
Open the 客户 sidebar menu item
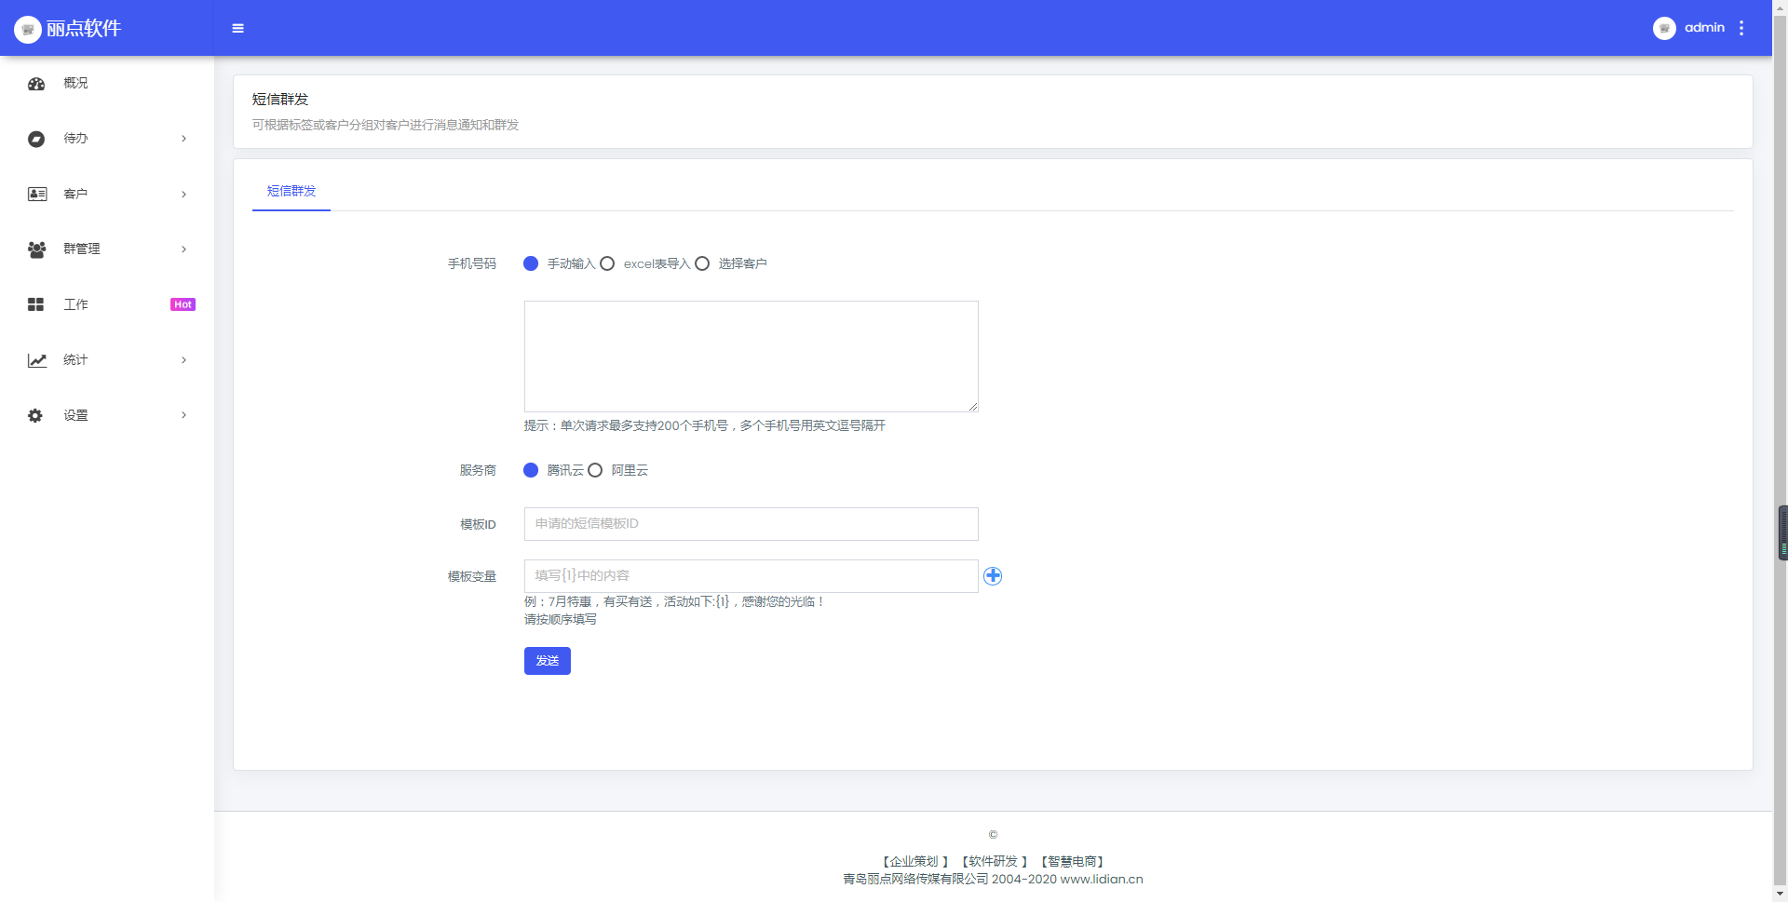coord(107,195)
